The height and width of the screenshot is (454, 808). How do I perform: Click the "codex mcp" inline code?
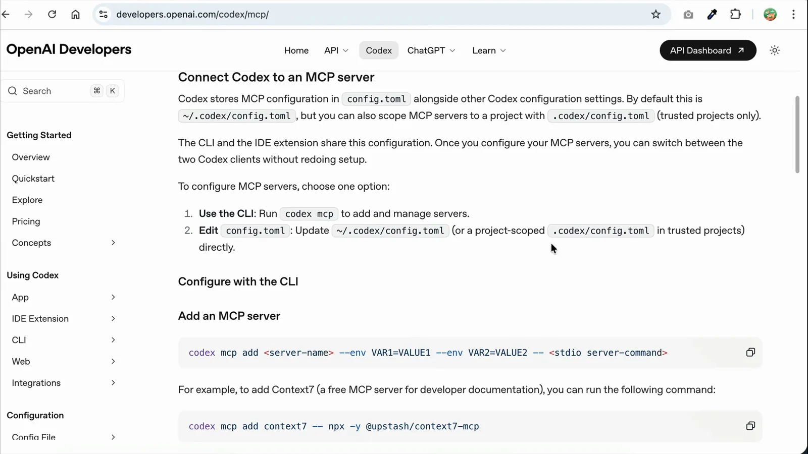(x=309, y=214)
